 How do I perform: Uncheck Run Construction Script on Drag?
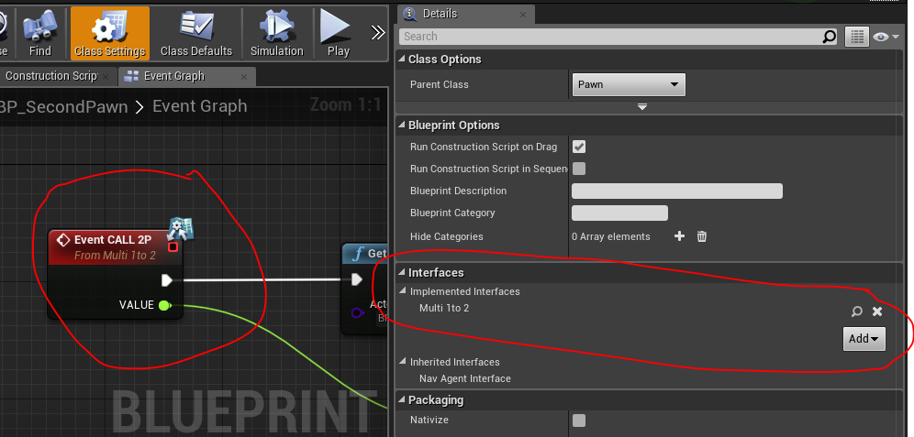coord(579,147)
